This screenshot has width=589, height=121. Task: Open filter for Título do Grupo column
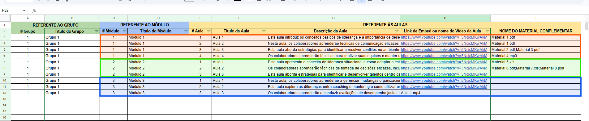(97, 31)
